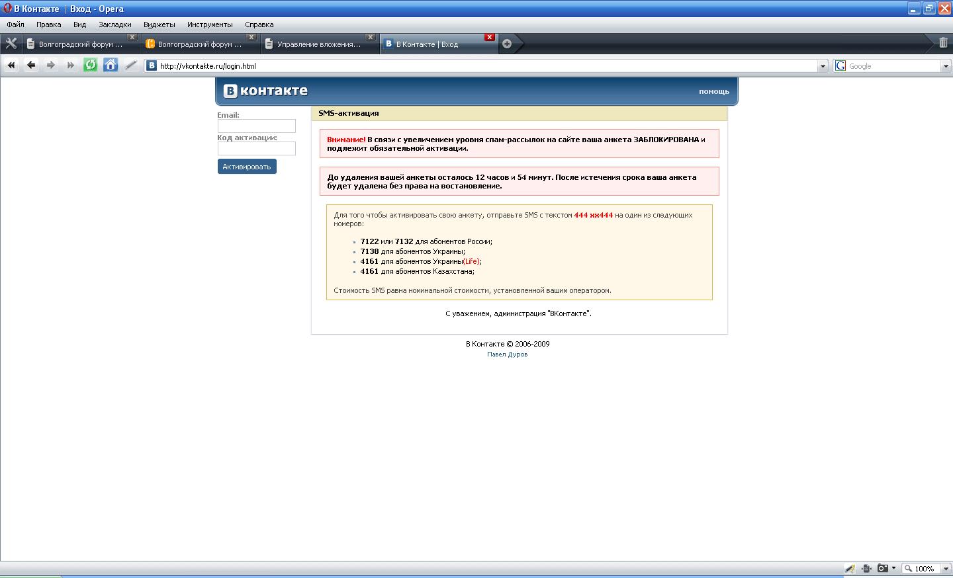This screenshot has width=953, height=578.
Task: Click the address bar URL field
Action: (x=486, y=66)
